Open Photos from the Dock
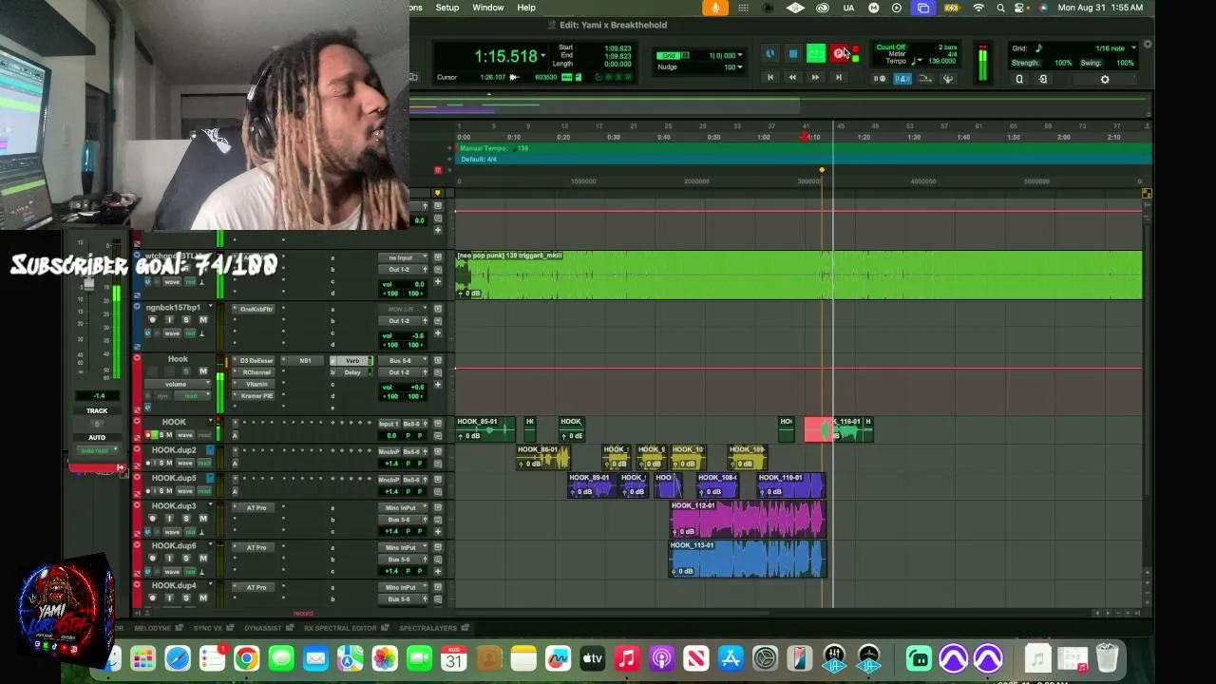 385,658
